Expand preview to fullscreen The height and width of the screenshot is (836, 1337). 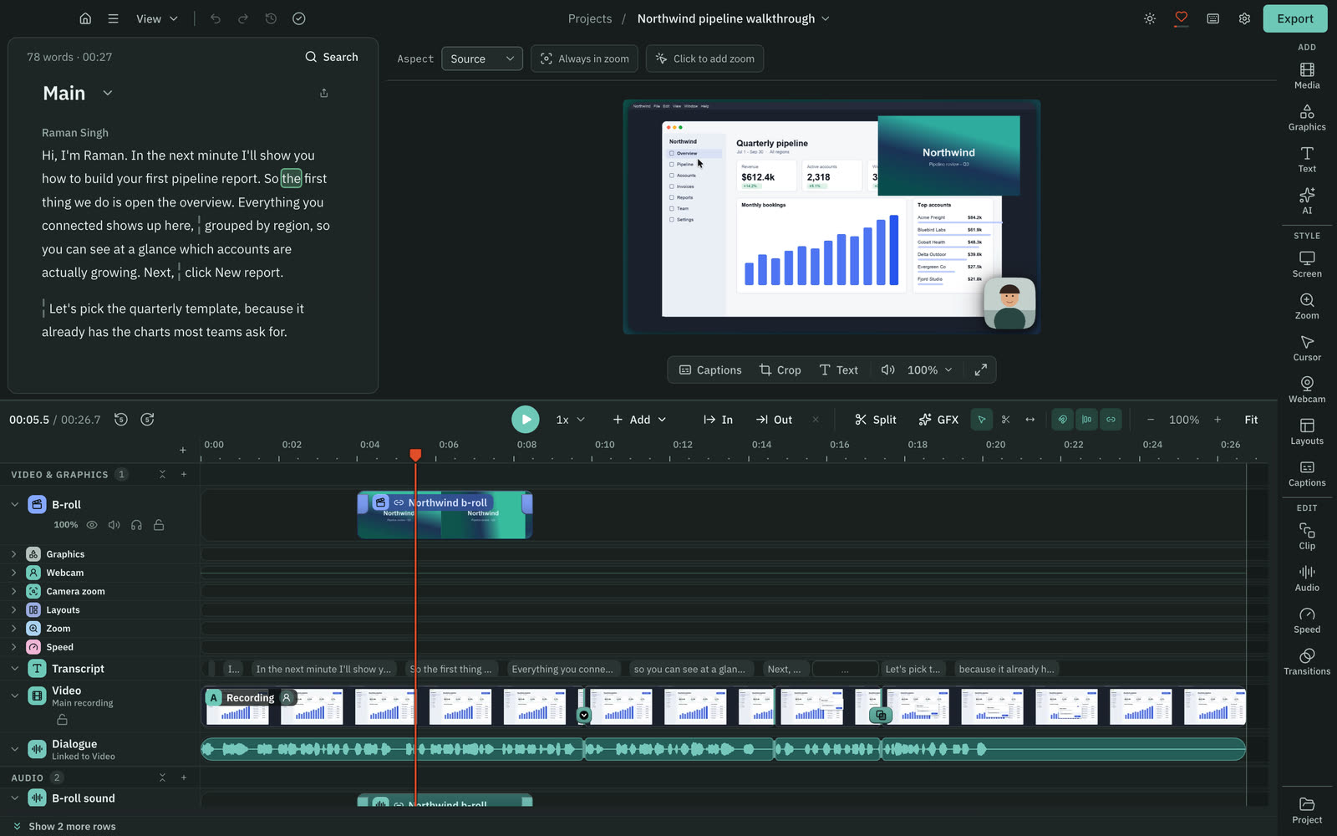pos(981,370)
